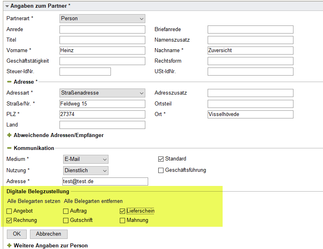This screenshot has height=249, width=323.
Task: Open the Nutzung dropdown
Action: [86, 171]
